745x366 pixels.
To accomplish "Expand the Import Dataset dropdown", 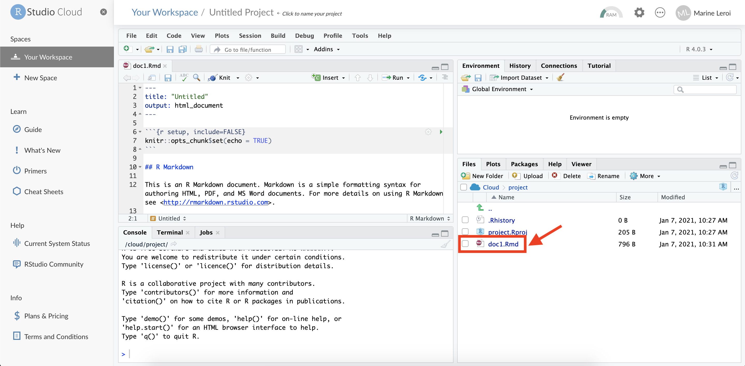I will [x=519, y=77].
